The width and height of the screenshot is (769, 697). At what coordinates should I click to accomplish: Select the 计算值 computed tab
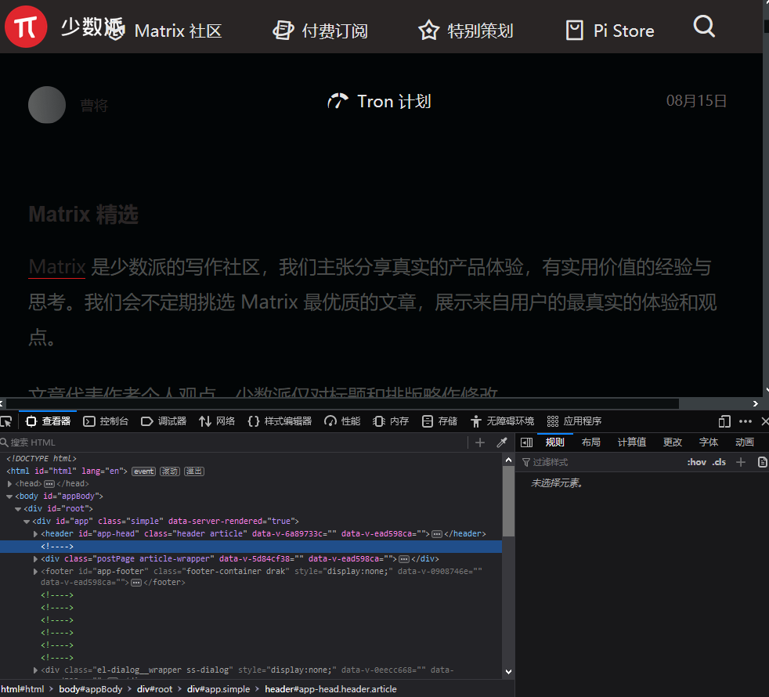632,442
